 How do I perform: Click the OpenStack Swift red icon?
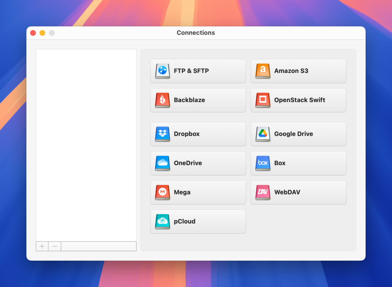263,100
